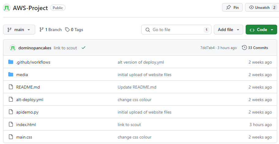This screenshot has width=279, height=144.
Task: Click the Public visibility badge
Action: pos(58,8)
